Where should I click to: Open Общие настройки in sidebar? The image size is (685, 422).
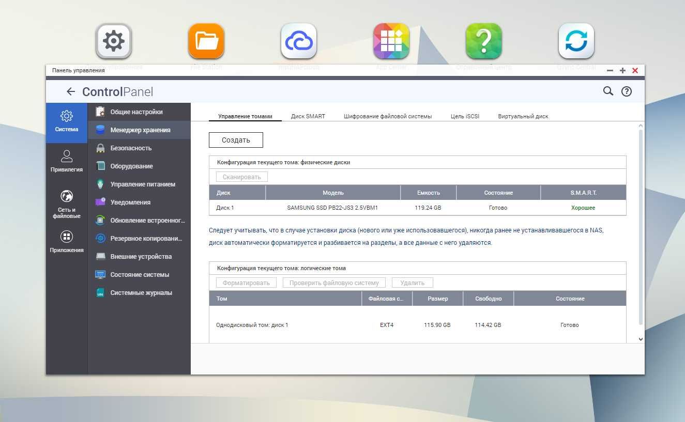[x=140, y=112]
